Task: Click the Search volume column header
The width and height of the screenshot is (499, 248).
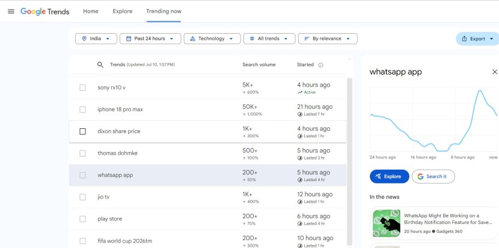Action: (x=259, y=65)
